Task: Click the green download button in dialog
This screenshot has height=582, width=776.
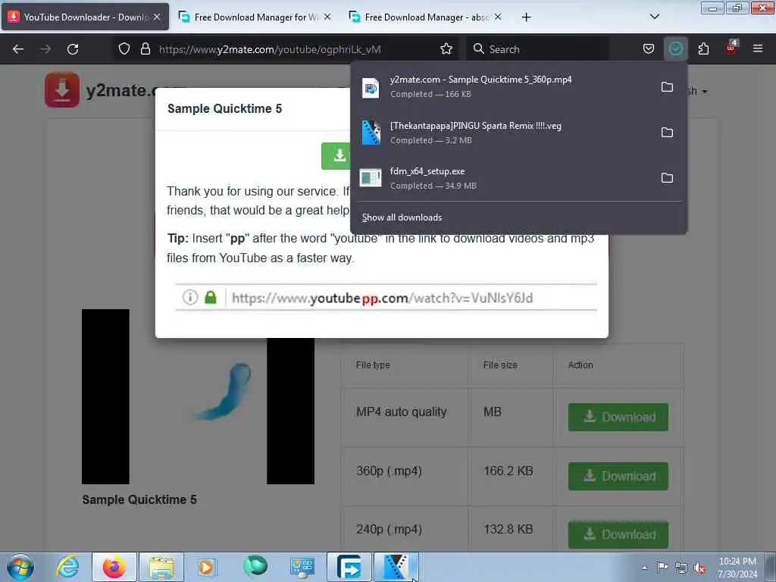Action: (336, 156)
